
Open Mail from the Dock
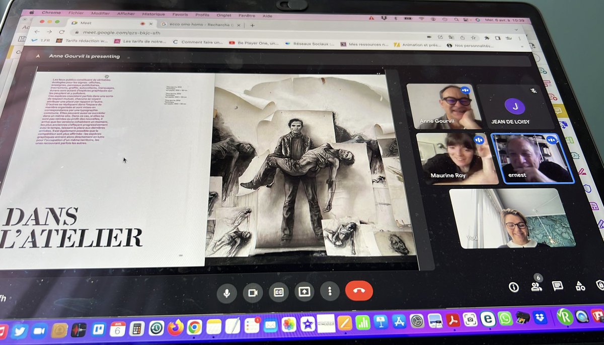pos(270,326)
